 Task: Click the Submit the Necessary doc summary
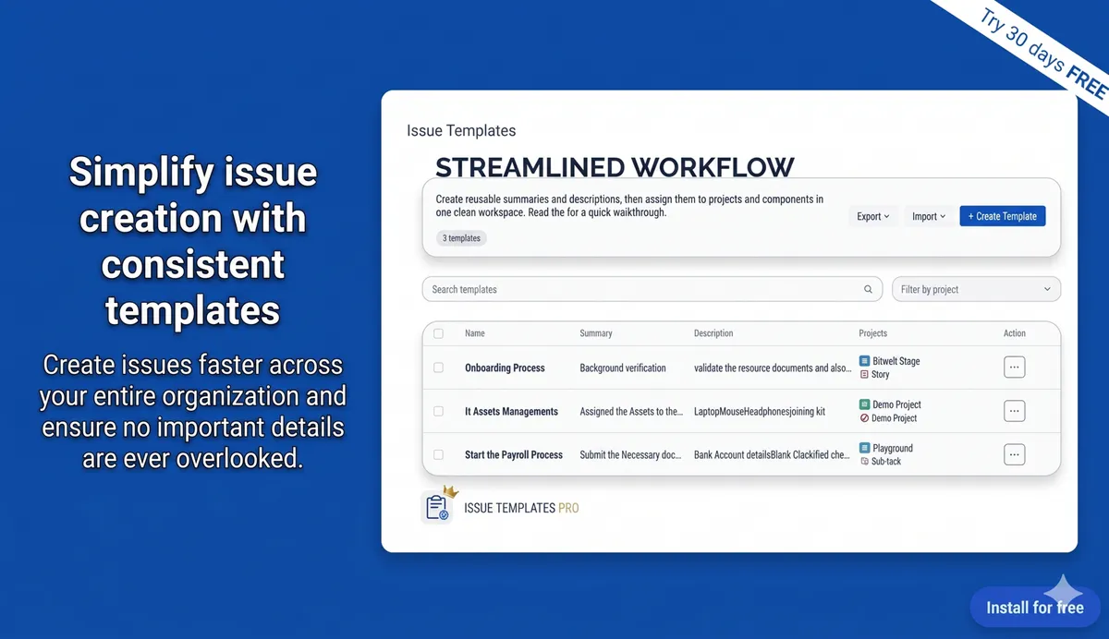[631, 454]
